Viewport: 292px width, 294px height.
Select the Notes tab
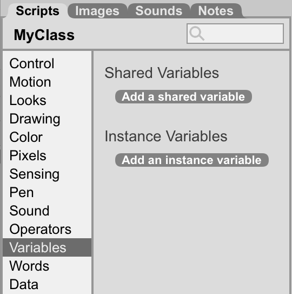coord(216,11)
